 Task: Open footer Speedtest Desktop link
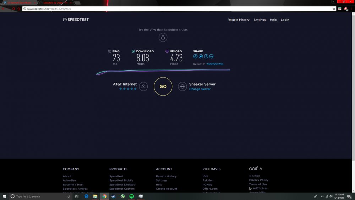(x=122, y=185)
